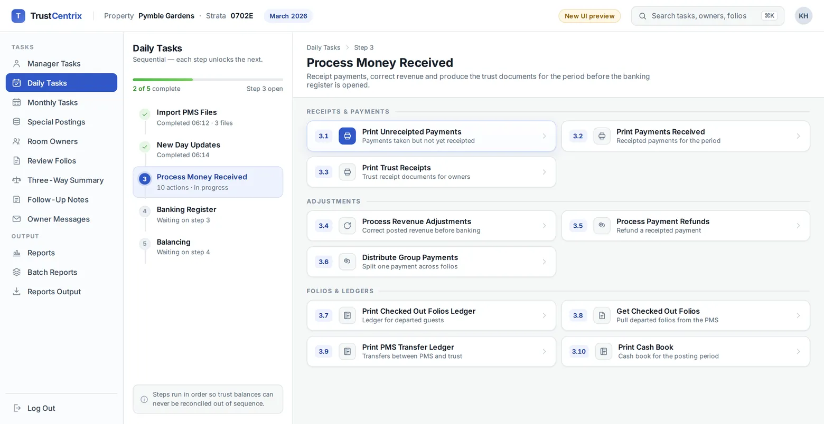Viewport: 824px width, 424px height.
Task: Expand the Print Payments Received chevron
Action: (798, 136)
